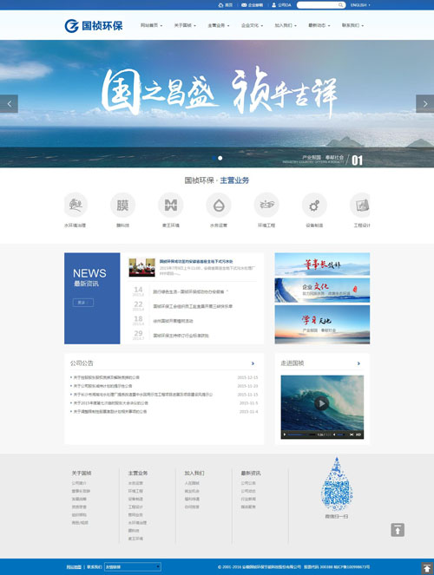434x575 pixels.
Task: Select the water-drop business icon
Action: coord(219,205)
